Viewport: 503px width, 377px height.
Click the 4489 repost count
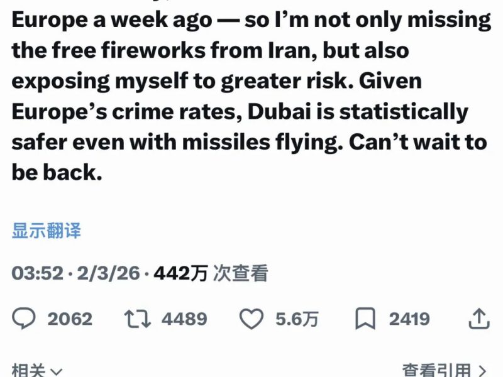point(184,319)
